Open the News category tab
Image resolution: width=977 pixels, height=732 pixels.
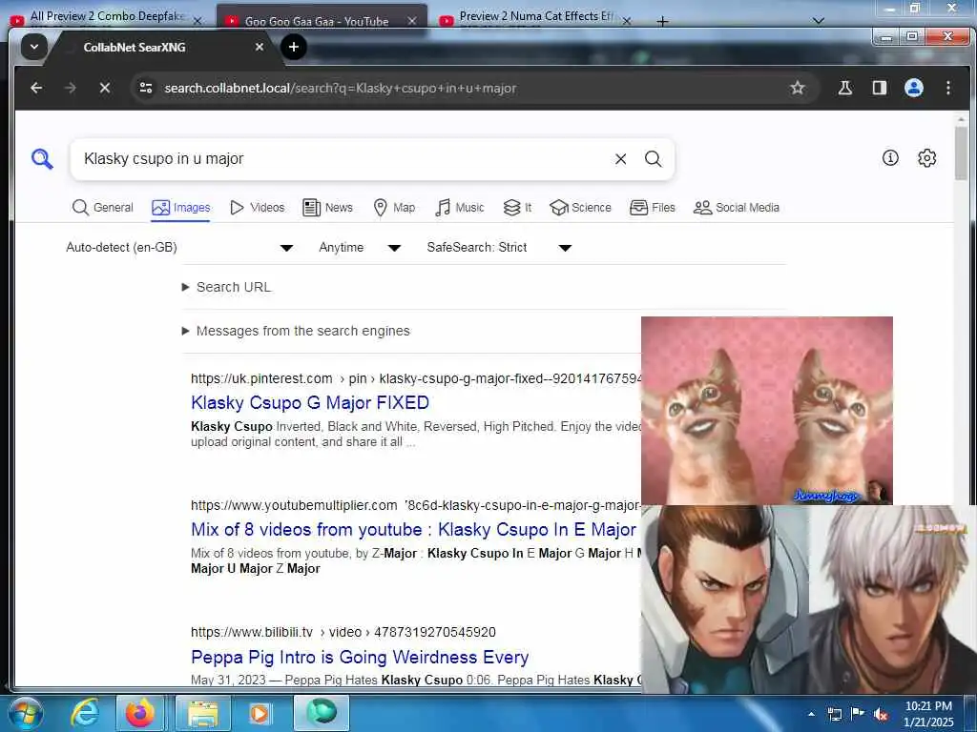tap(328, 207)
